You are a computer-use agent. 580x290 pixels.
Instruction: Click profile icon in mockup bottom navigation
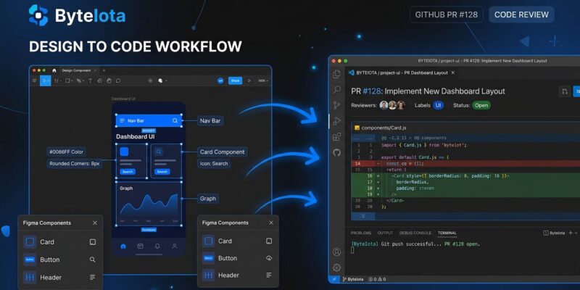175,246
